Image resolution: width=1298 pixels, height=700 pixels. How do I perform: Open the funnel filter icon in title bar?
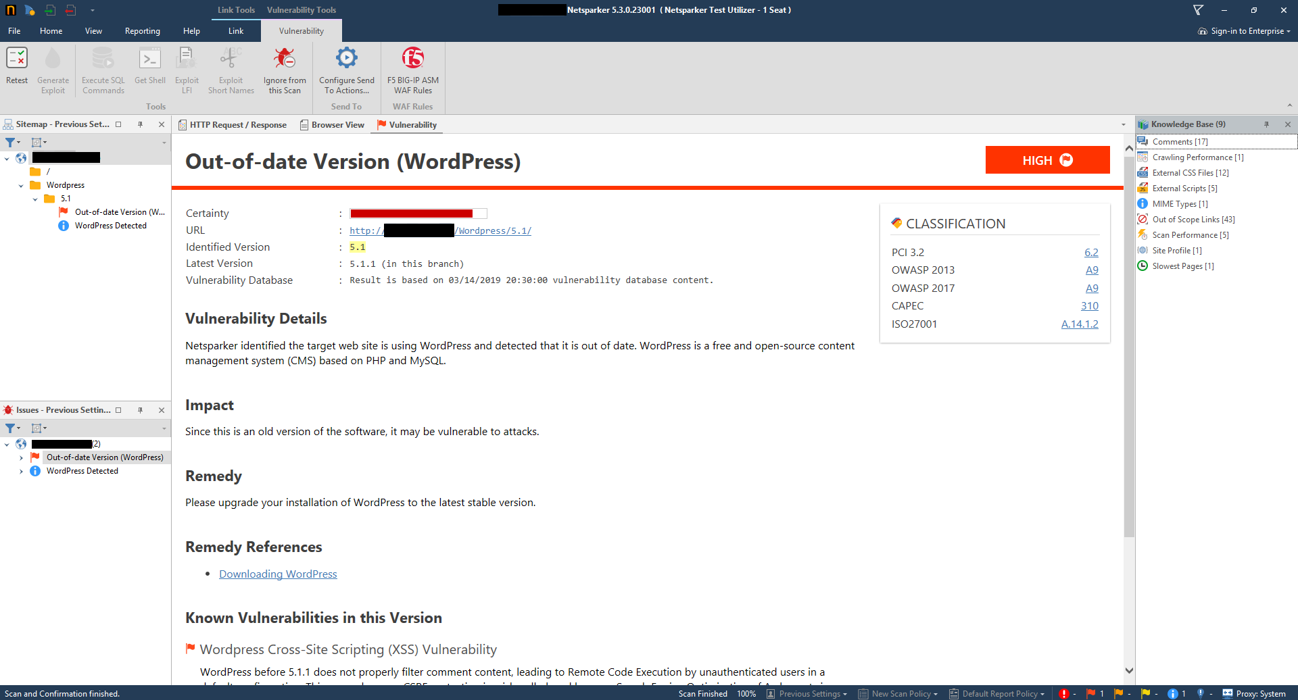click(x=1198, y=9)
